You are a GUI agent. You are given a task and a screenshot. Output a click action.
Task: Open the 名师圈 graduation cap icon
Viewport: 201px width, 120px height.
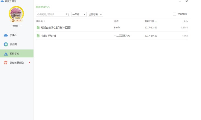tap(6, 44)
